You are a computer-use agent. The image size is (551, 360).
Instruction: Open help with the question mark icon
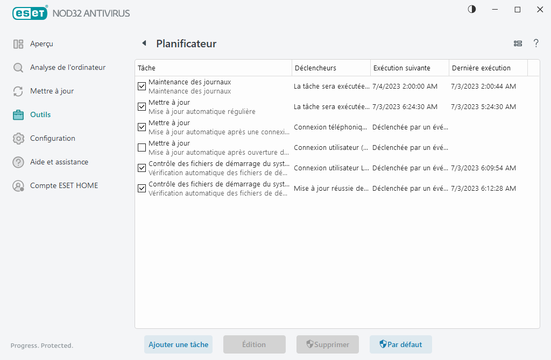[536, 44]
